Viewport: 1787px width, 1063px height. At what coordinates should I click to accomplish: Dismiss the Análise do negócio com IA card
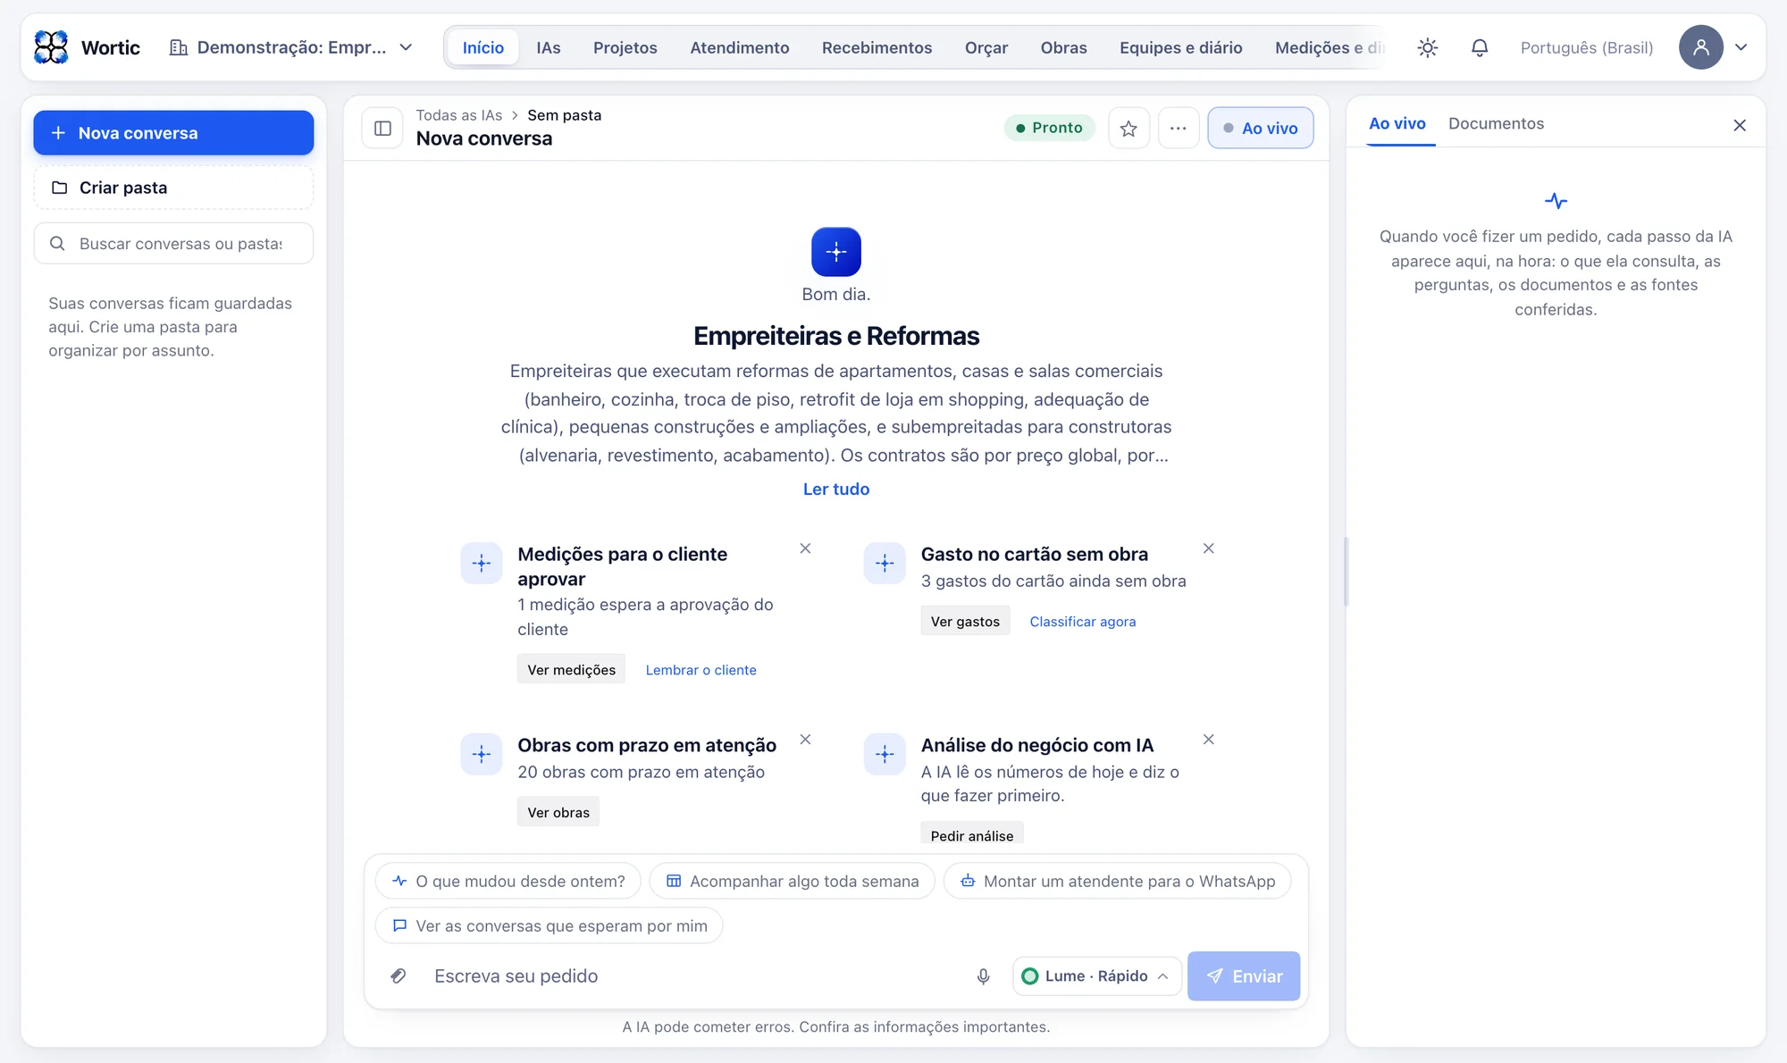[1208, 740]
